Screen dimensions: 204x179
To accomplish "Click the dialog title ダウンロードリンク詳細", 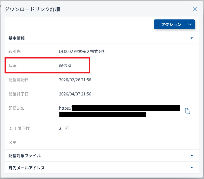I will point(32,9).
